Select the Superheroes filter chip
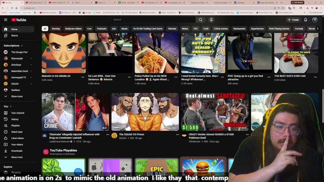 tap(257, 29)
